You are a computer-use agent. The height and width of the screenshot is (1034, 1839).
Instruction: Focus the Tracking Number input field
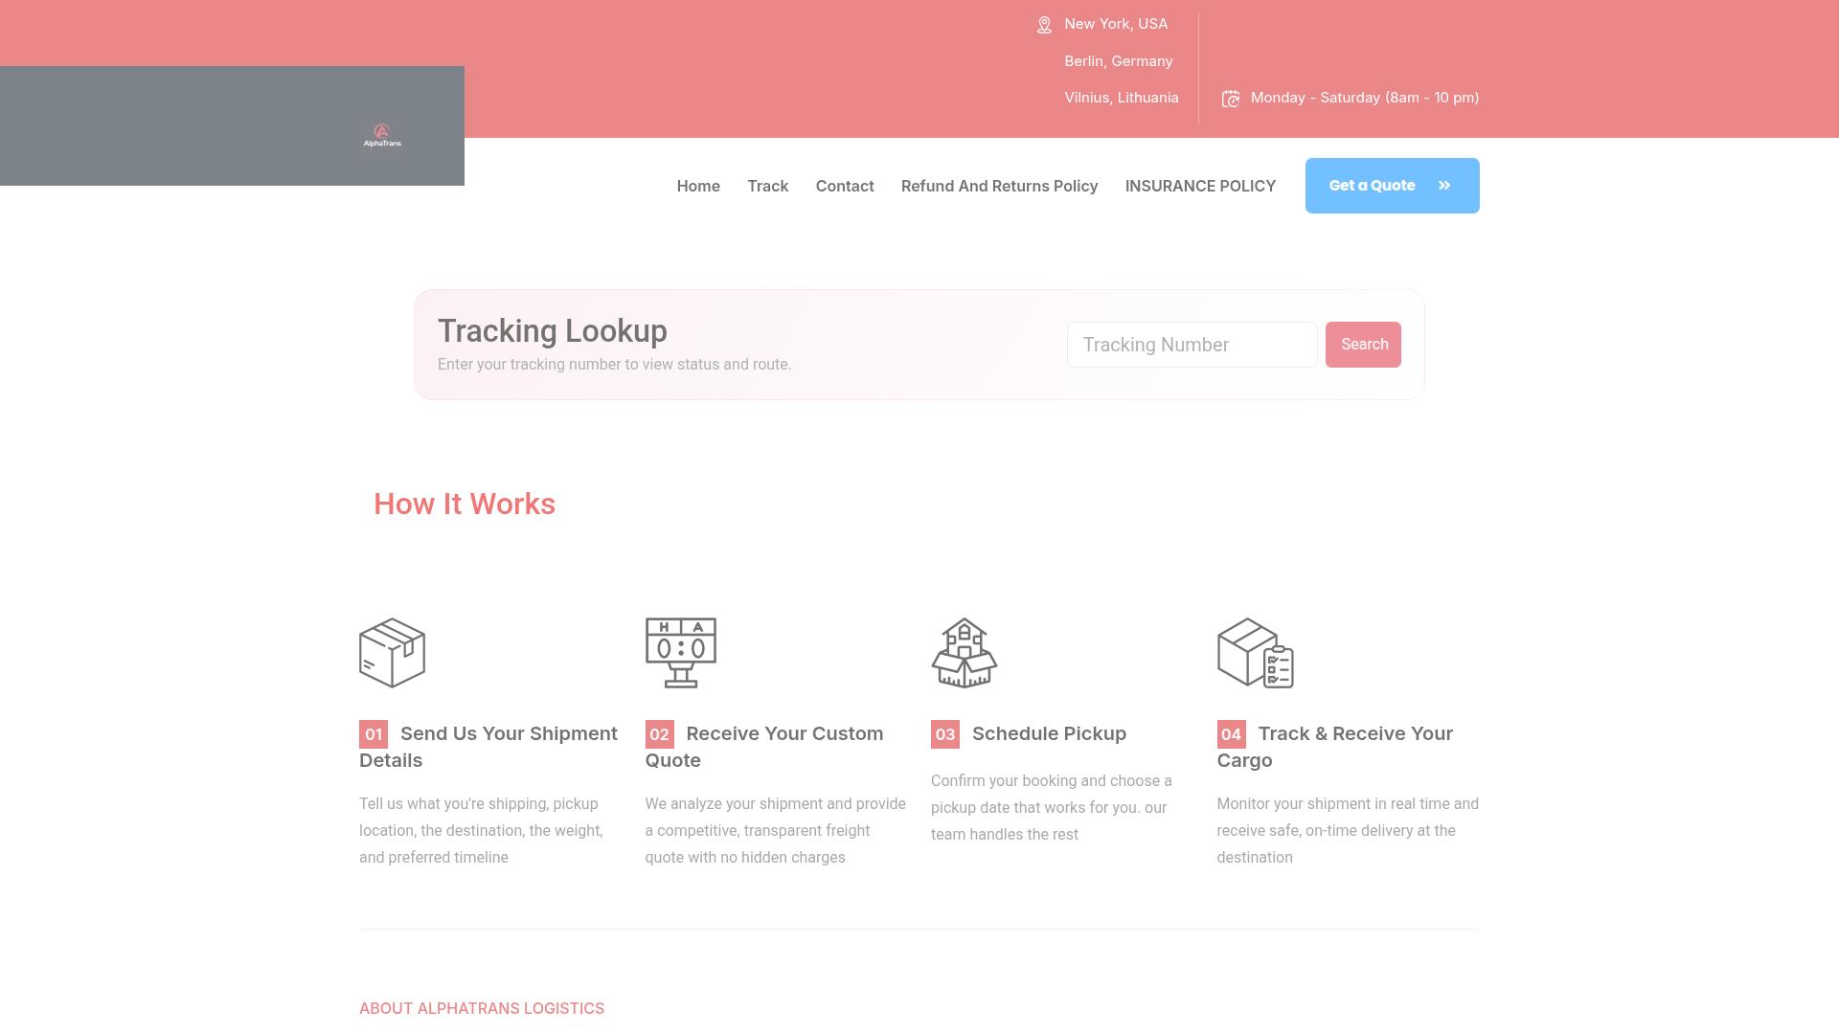[x=1192, y=345]
